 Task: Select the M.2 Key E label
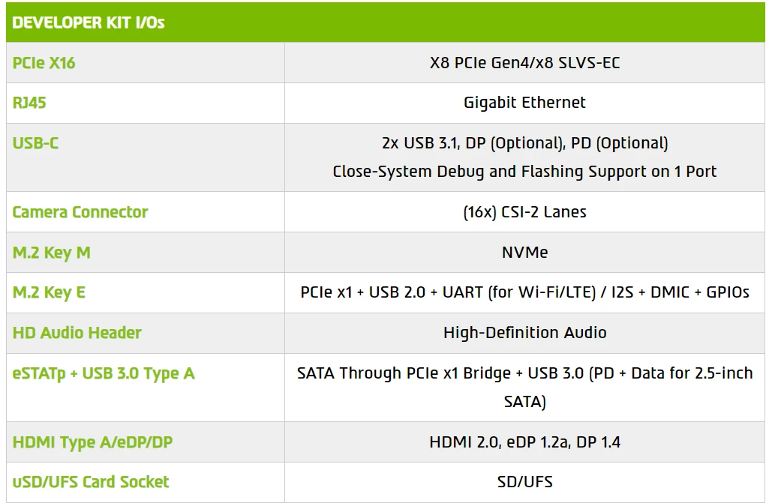tap(49, 292)
